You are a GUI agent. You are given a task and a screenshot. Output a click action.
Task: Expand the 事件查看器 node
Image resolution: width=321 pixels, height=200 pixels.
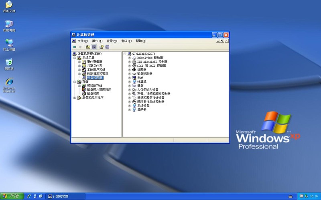(79, 62)
